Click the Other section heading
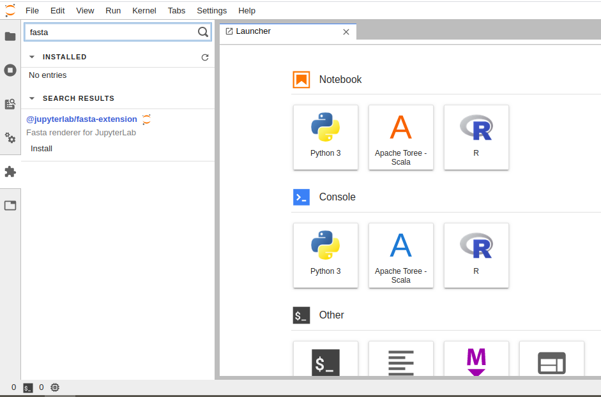 [x=331, y=315]
